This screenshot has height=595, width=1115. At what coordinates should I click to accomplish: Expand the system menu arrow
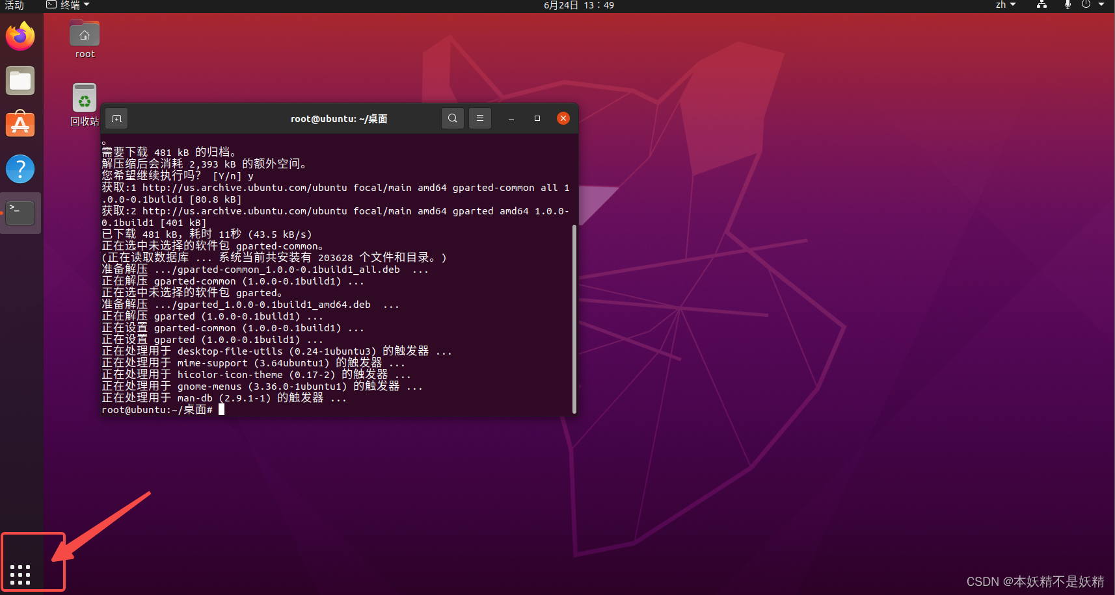pos(1101,5)
